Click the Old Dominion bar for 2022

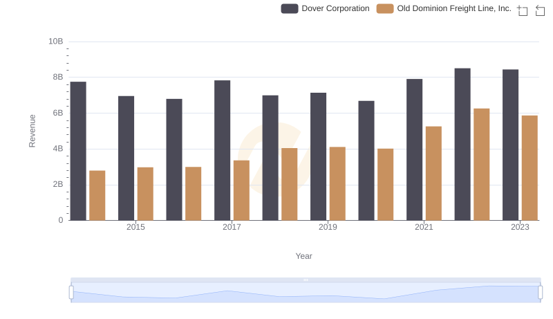pyautogui.click(x=482, y=165)
